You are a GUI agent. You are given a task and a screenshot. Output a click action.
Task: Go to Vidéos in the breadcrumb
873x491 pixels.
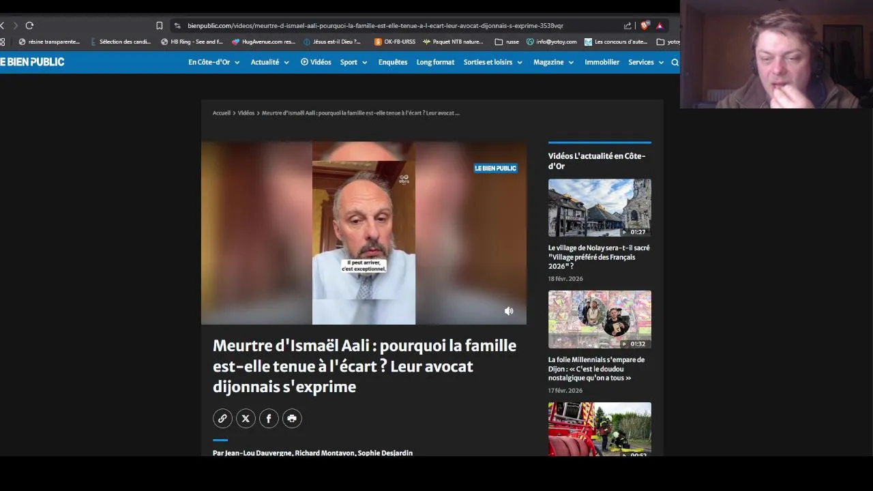coord(246,113)
